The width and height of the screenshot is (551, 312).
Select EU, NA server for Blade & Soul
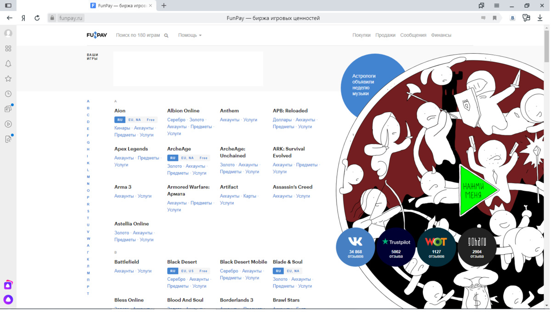point(293,271)
